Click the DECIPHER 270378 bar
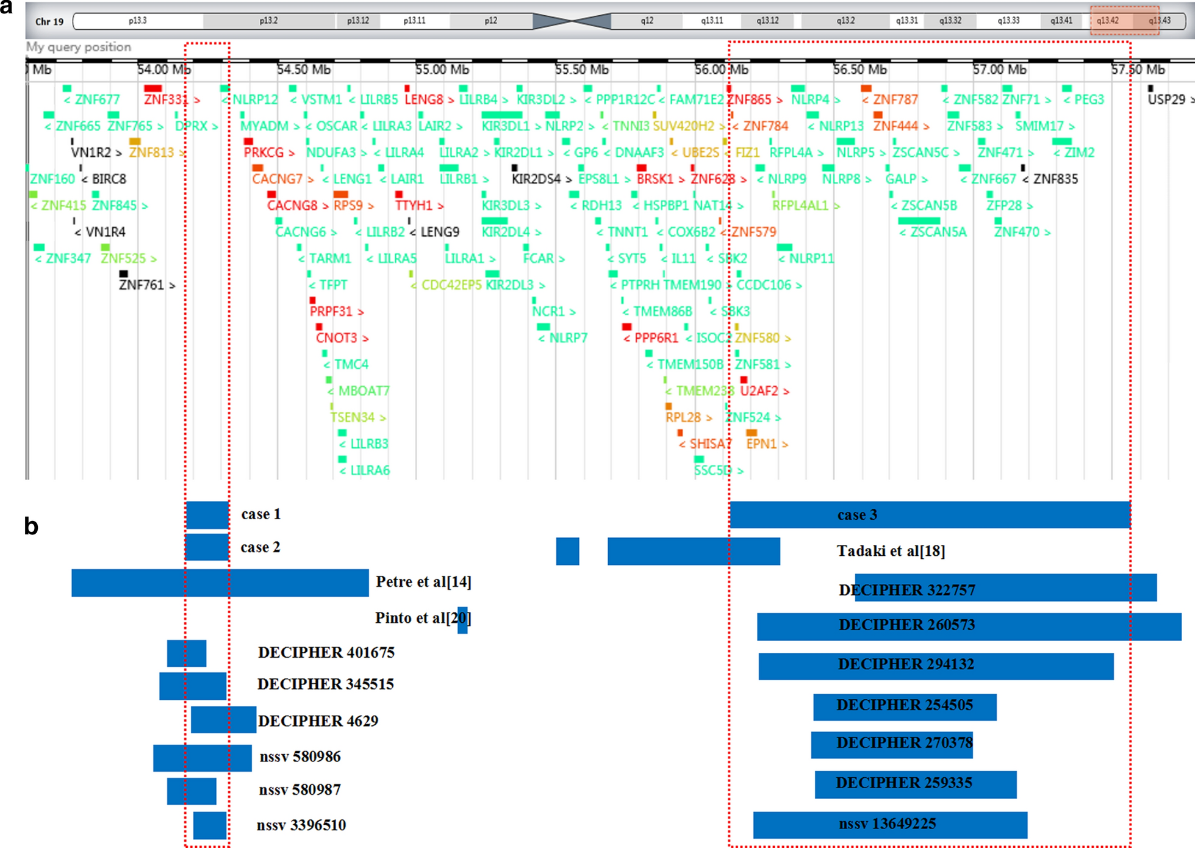Image resolution: width=1195 pixels, height=848 pixels. click(x=892, y=745)
